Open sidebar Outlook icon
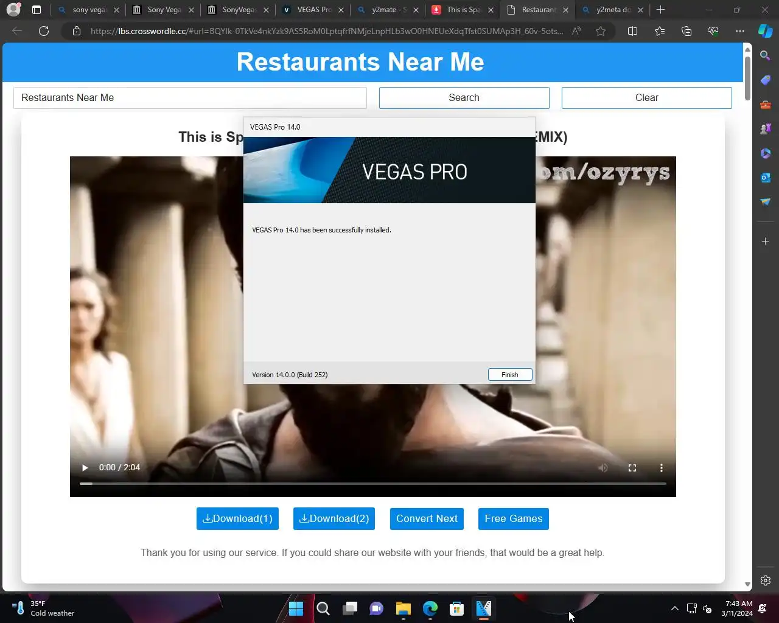Image resolution: width=779 pixels, height=623 pixels. click(x=766, y=177)
